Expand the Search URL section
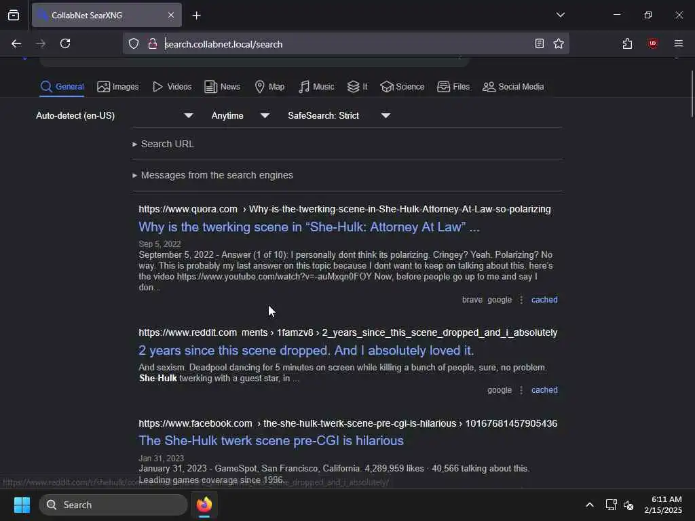695x521 pixels. click(163, 144)
